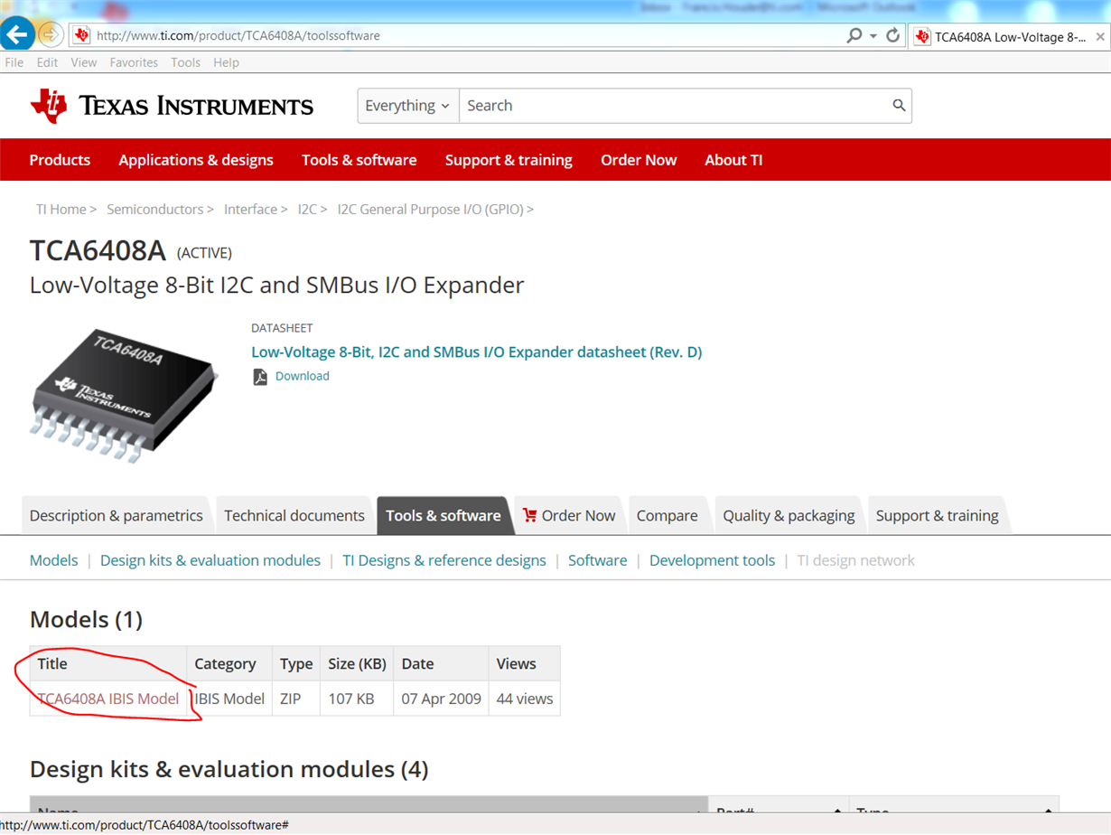
Task: Jump to Development tools link
Action: coord(713,560)
